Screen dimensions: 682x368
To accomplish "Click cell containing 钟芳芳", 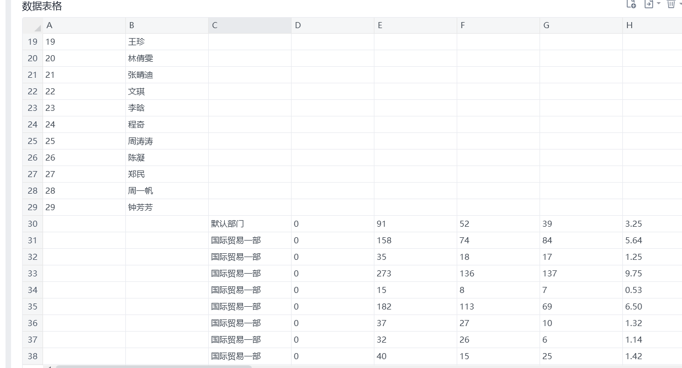I will tap(167, 207).
